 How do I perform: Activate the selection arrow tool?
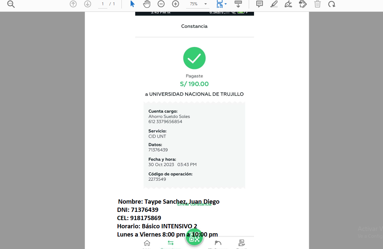click(x=132, y=4)
